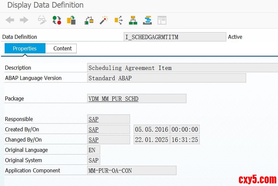
Task: Click the Responsible SAP user link
Action: [x=94, y=119]
